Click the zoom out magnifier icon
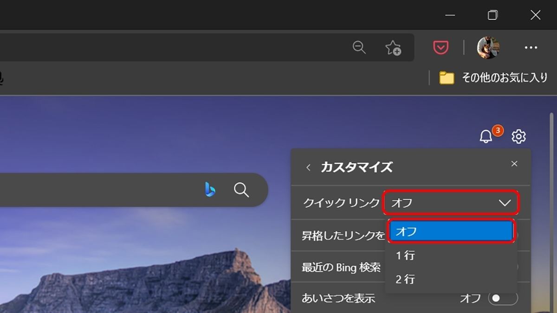The width and height of the screenshot is (557, 313). coord(359,47)
